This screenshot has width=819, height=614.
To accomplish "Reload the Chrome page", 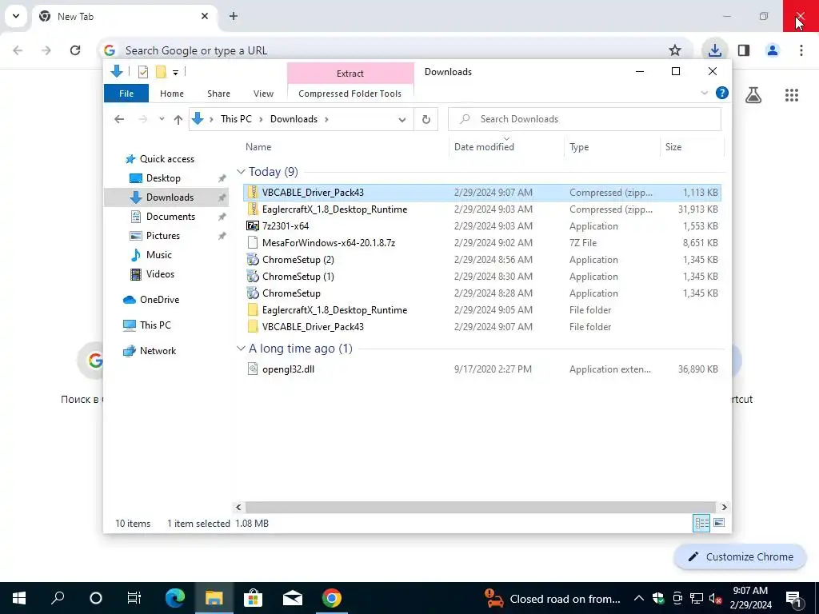I will (x=75, y=50).
